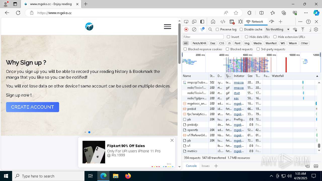The height and width of the screenshot is (181, 322).
Task: Open rmpssp initiator link in first row
Action: (x=239, y=82)
